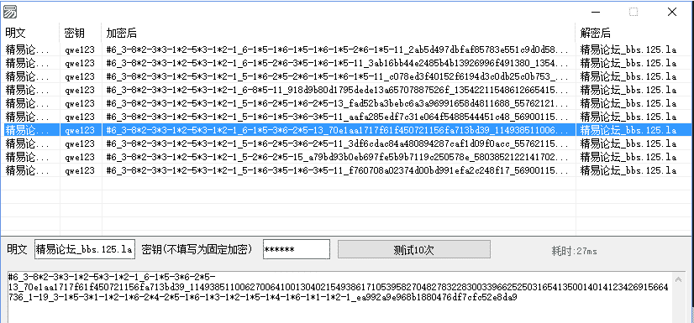Select the row with hash 3ab16bb44e2485b4b13926996f491380

tap(346, 63)
